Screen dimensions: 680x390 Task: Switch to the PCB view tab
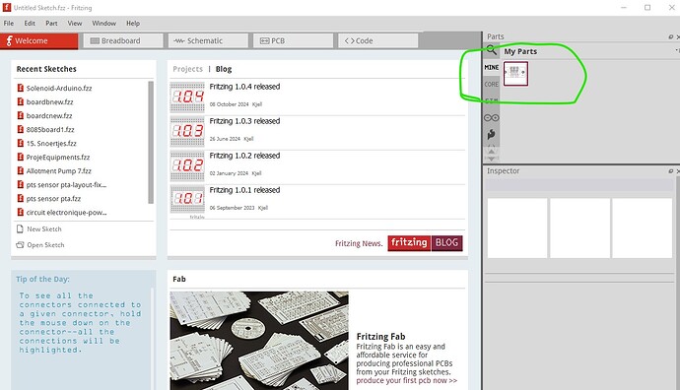pyautogui.click(x=293, y=40)
